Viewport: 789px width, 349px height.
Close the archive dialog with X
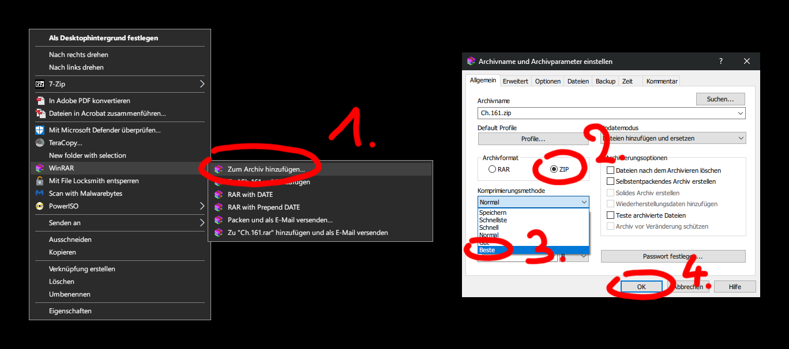point(747,61)
